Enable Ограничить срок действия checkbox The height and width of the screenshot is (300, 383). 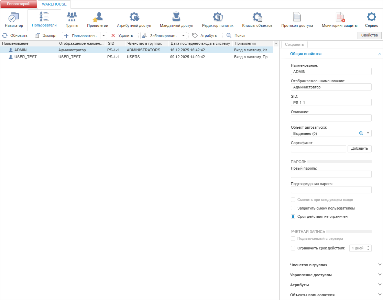(293, 248)
